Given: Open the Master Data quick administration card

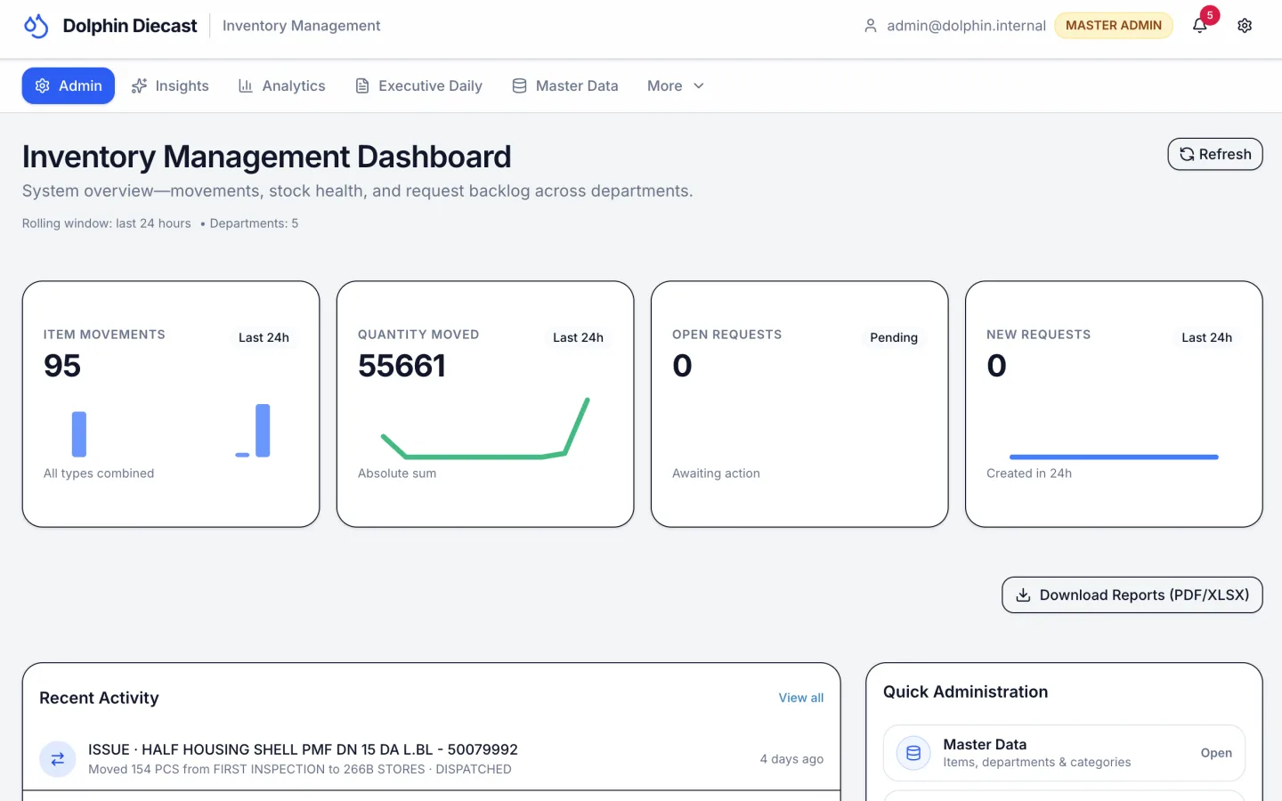Looking at the screenshot, I should 1064,753.
